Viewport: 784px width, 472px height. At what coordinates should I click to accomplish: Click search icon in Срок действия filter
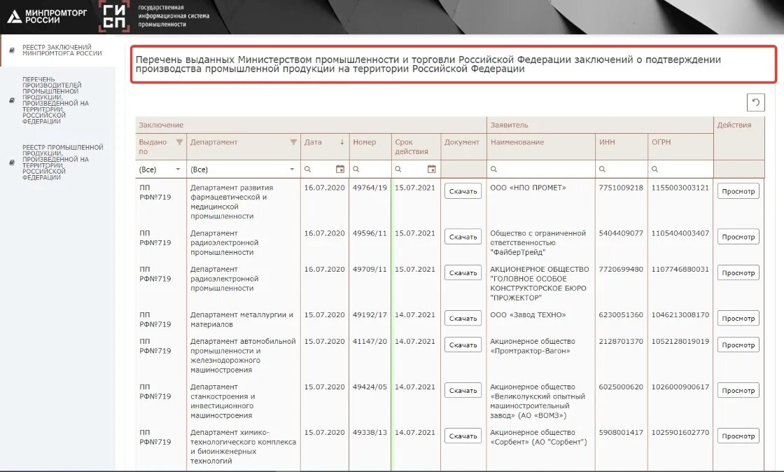[398, 169]
